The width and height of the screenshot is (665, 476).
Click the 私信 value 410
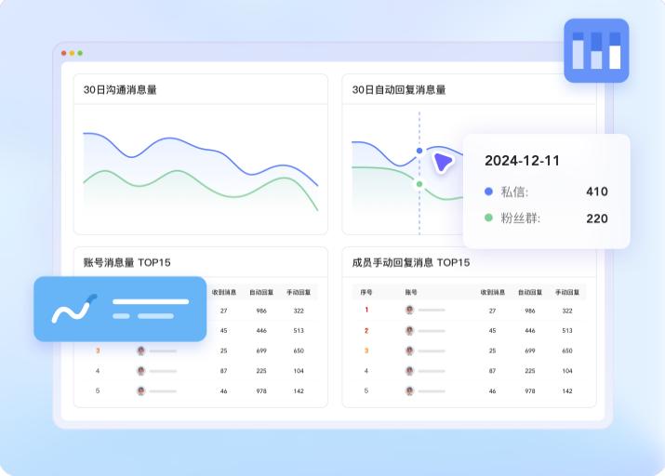pyautogui.click(x=597, y=192)
